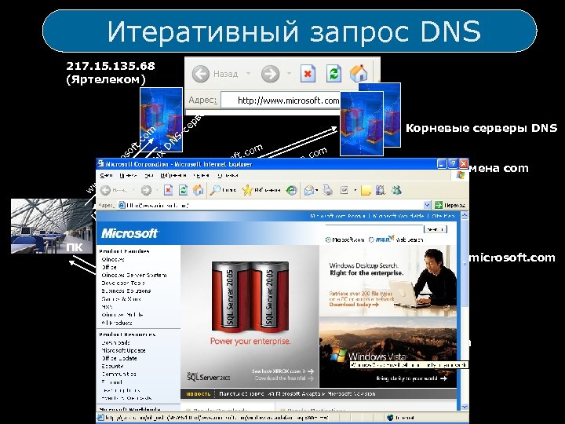The width and height of the screenshot is (565, 424).
Task: Open the Forward button dropdown arrow in IE window
Action: pos(157,190)
